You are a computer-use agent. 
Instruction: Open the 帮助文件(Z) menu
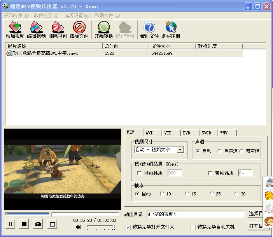point(107,16)
